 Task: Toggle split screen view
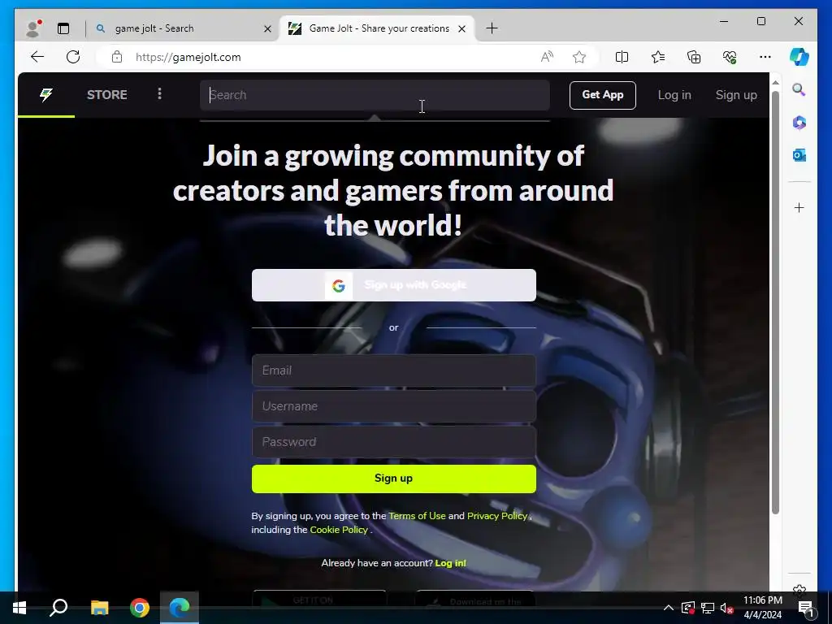[622, 57]
